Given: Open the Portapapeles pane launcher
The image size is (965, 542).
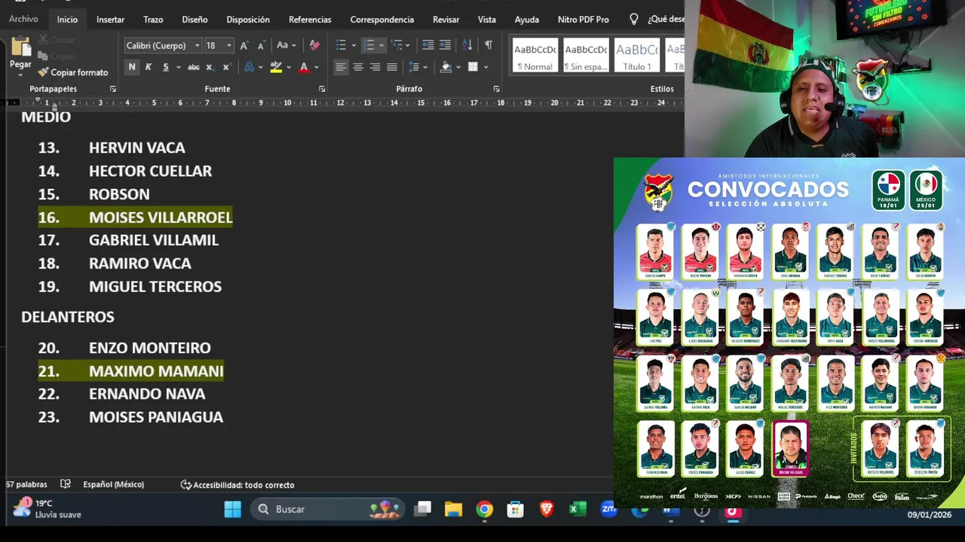Looking at the screenshot, I should (x=113, y=89).
